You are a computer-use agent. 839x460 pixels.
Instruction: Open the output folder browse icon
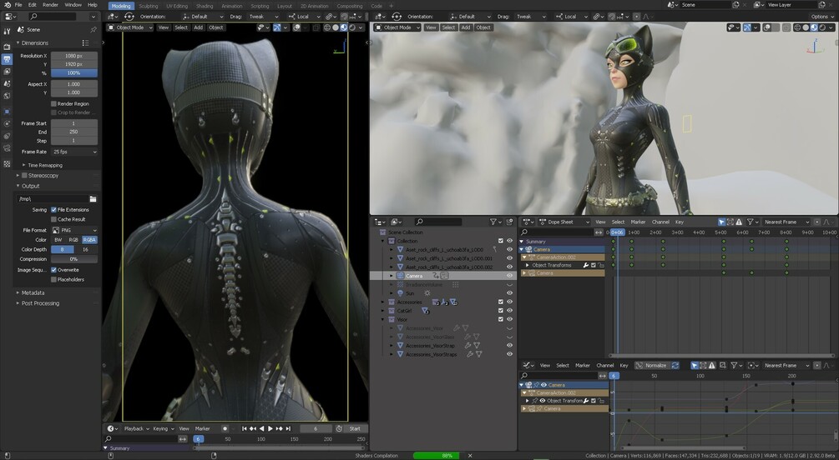point(94,198)
